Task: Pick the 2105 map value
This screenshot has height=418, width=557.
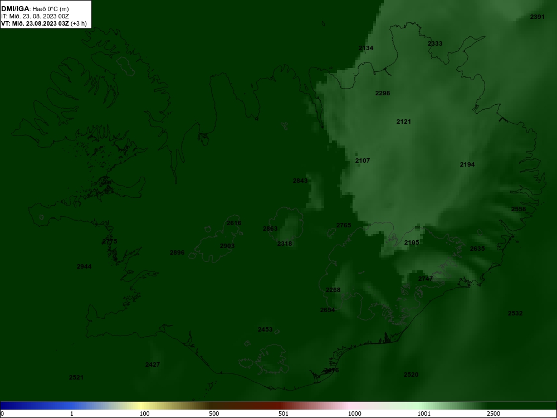Action: click(412, 242)
